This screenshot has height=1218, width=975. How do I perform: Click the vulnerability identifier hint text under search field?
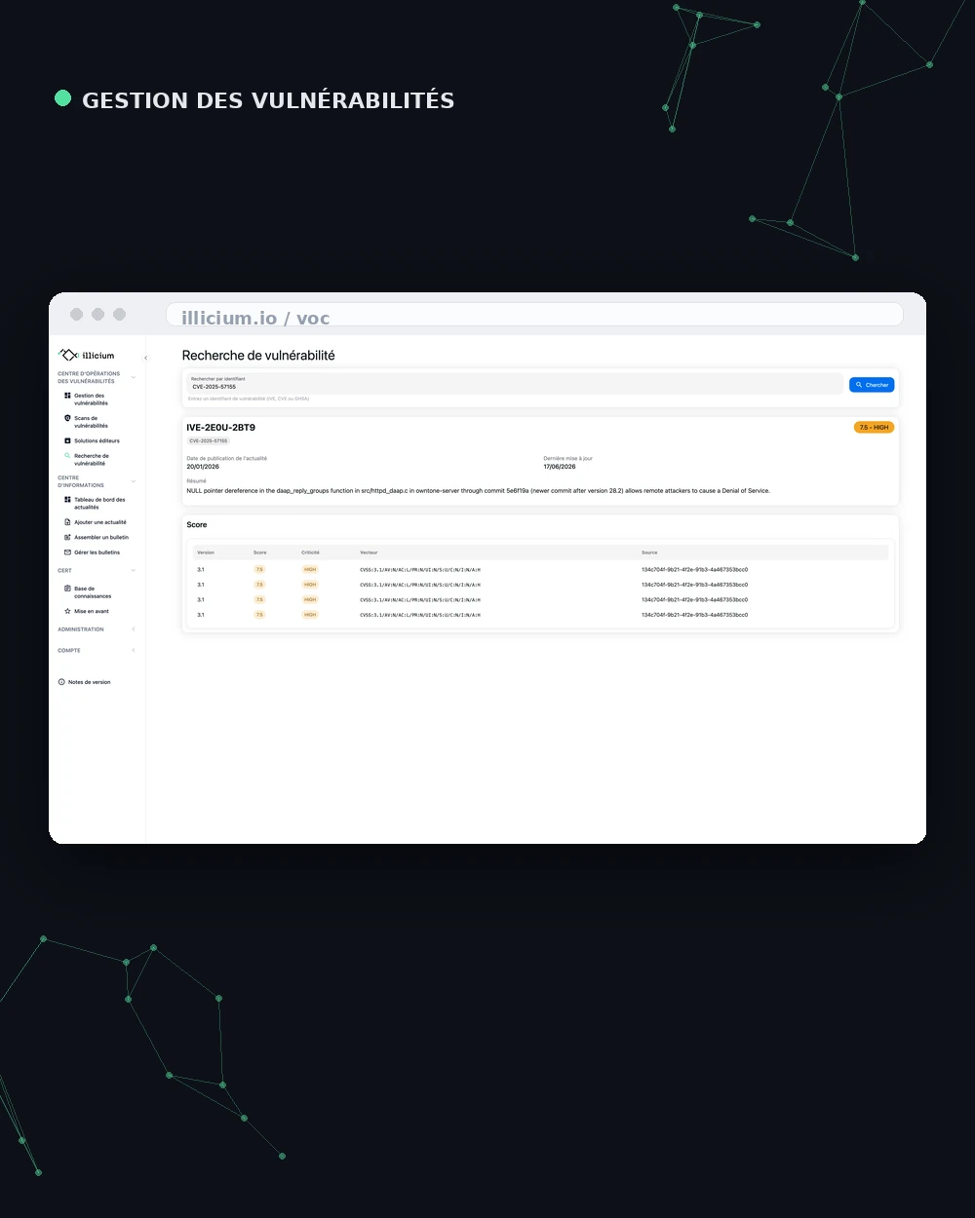[249, 399]
